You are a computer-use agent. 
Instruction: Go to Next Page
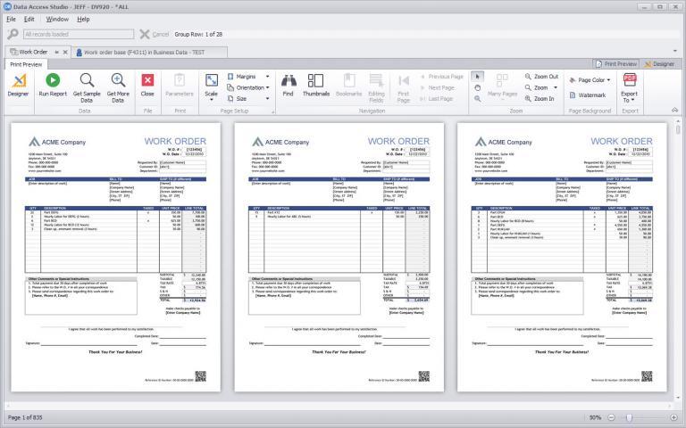(x=438, y=87)
